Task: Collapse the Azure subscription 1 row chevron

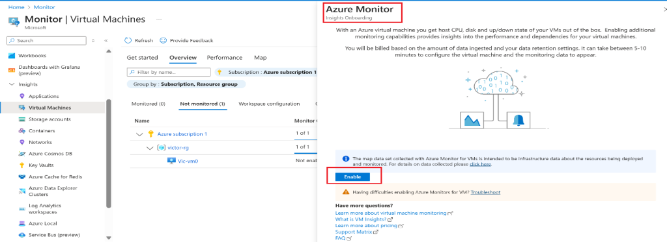Action: coord(140,134)
